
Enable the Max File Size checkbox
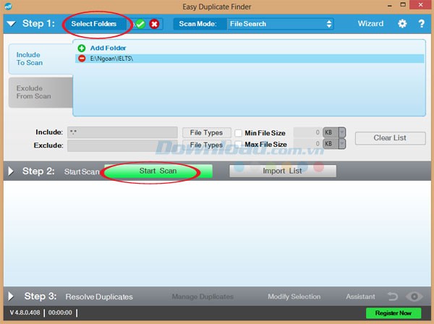pyautogui.click(x=239, y=145)
